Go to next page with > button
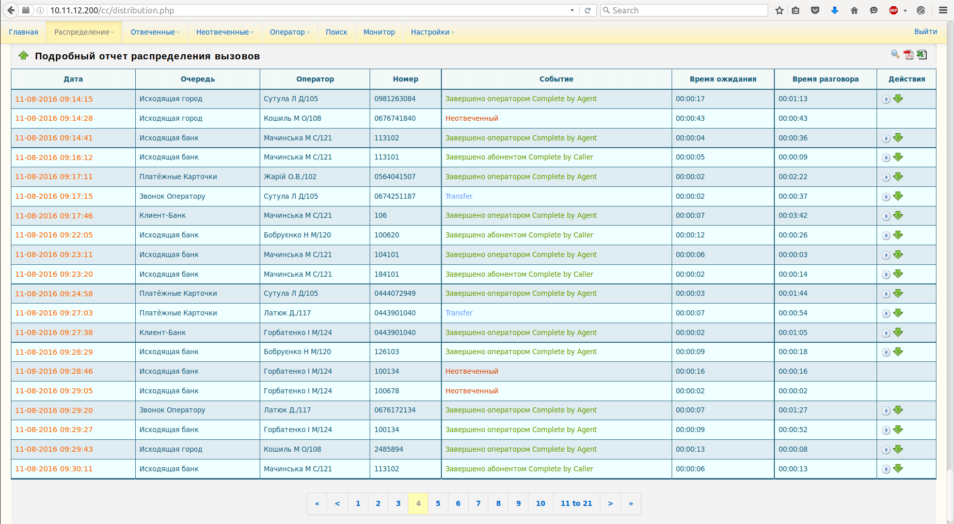 tap(610, 503)
